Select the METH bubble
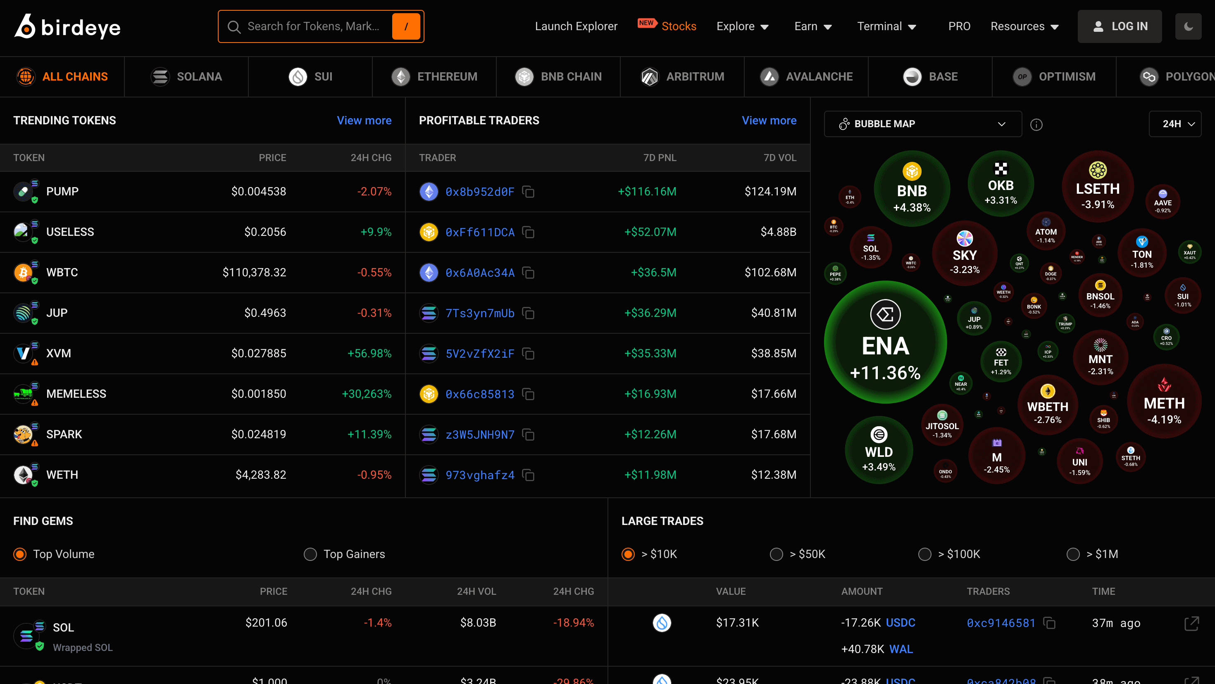Viewport: 1215px width, 684px height. [1164, 401]
